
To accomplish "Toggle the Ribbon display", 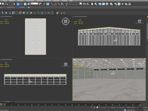I will [100, 4].
